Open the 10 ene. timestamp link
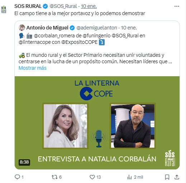 click(x=89, y=6)
